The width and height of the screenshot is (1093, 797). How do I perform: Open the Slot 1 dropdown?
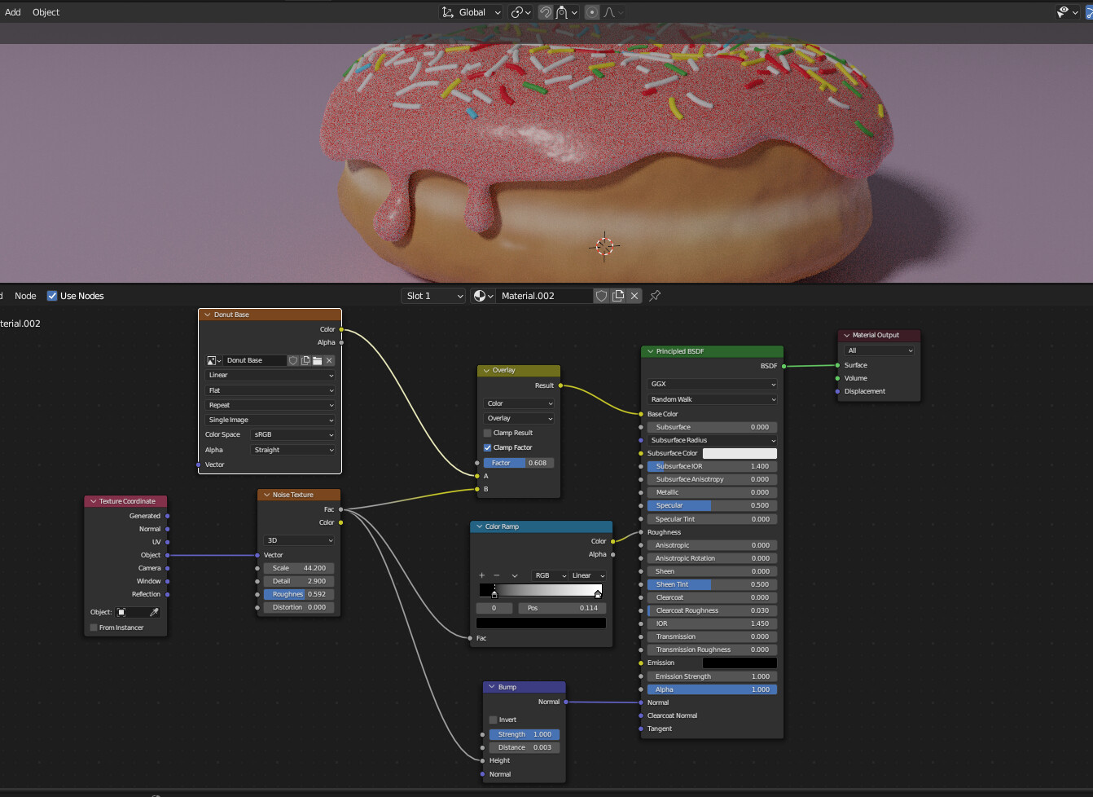coord(433,296)
